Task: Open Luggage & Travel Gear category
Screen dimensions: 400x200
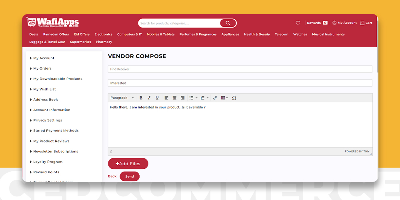Action: 47,42
